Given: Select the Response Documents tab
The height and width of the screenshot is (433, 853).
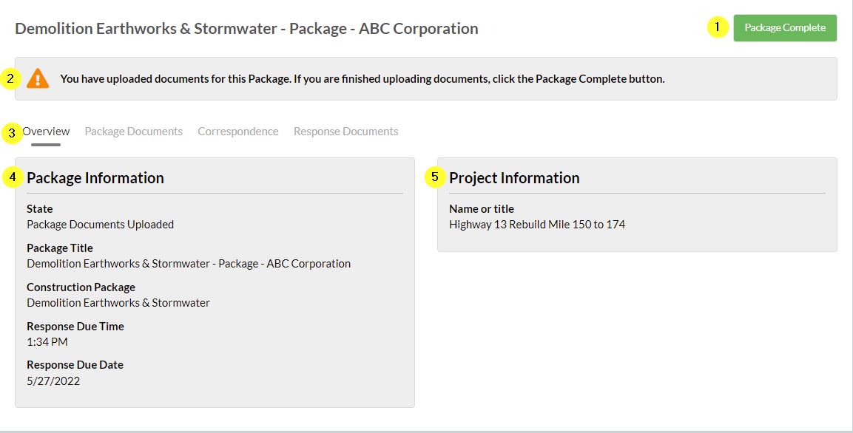Looking at the screenshot, I should pyautogui.click(x=345, y=131).
